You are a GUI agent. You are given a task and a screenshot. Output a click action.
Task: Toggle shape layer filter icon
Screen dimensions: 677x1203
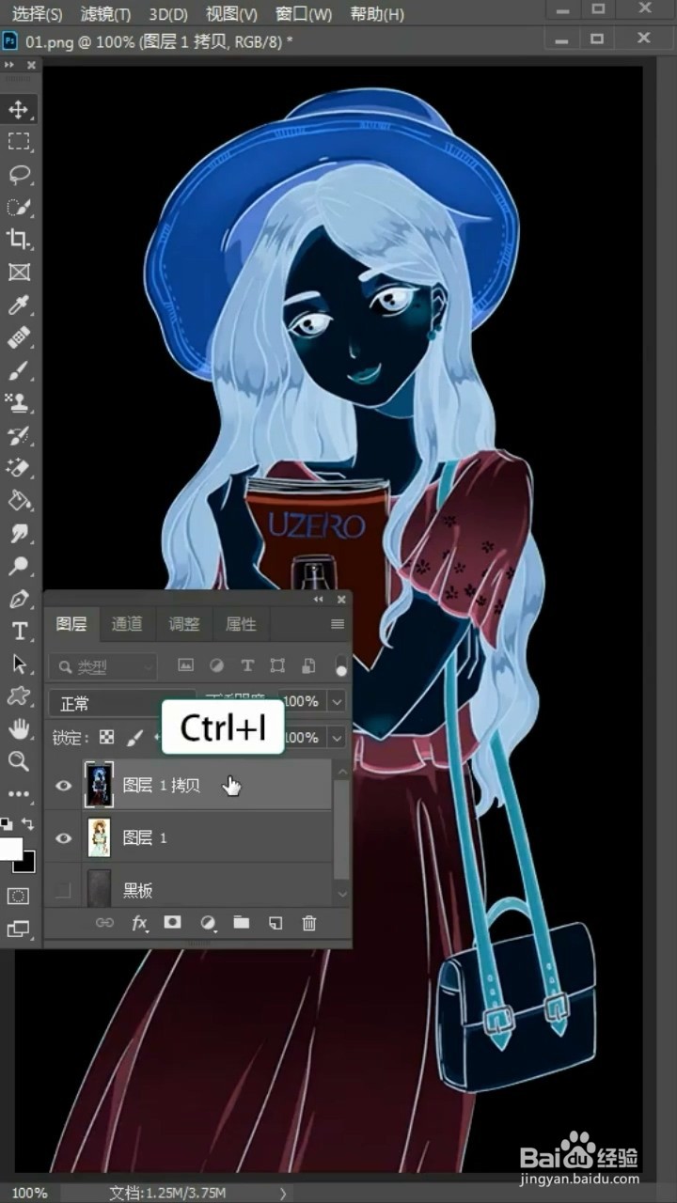click(x=277, y=665)
